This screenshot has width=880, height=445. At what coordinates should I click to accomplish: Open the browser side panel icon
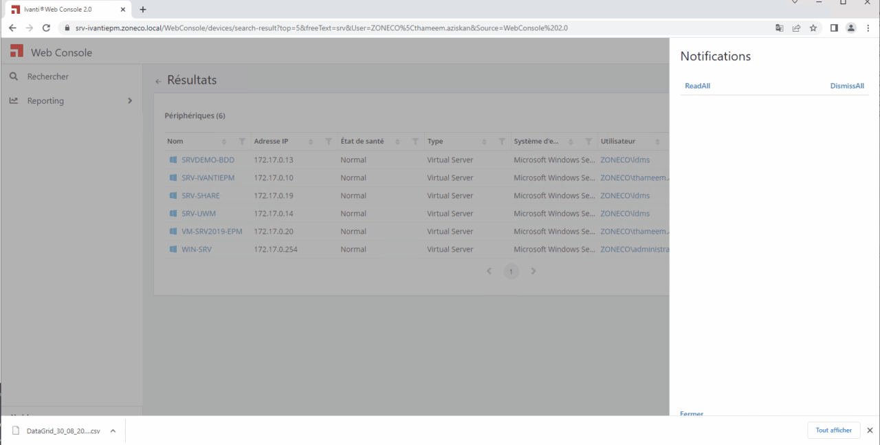(834, 28)
